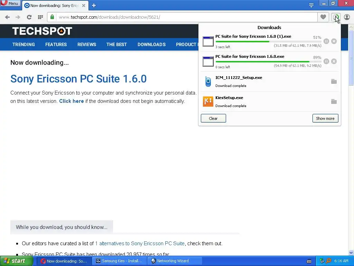The height and width of the screenshot is (266, 354).
Task: Minimize the Opera browser window
Action: (324, 3)
